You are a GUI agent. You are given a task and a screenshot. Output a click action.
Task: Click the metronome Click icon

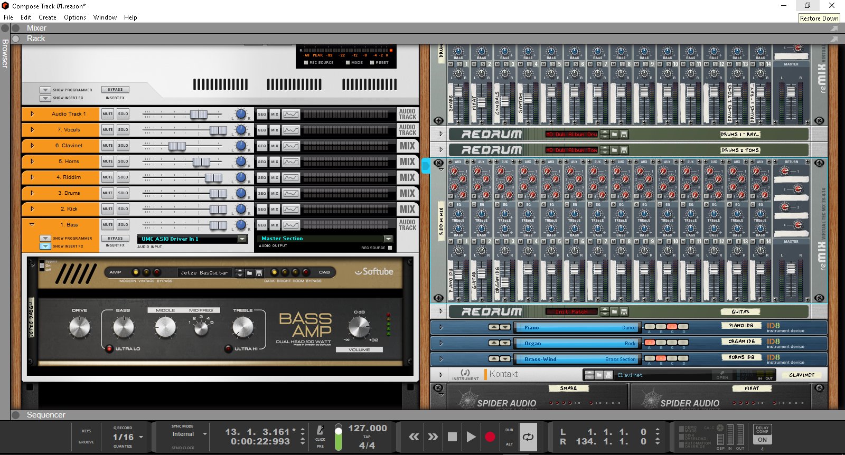320,431
